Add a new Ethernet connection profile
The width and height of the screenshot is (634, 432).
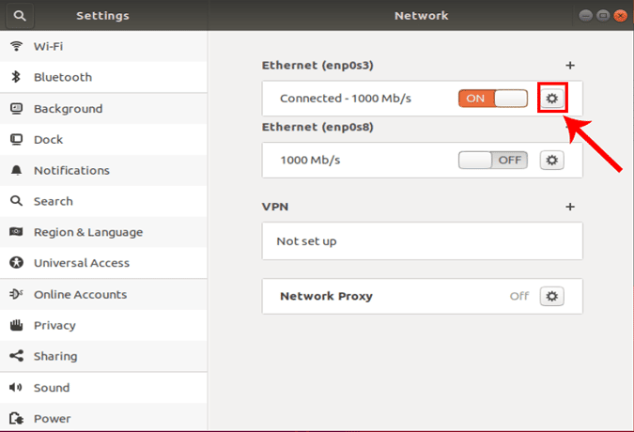570,66
